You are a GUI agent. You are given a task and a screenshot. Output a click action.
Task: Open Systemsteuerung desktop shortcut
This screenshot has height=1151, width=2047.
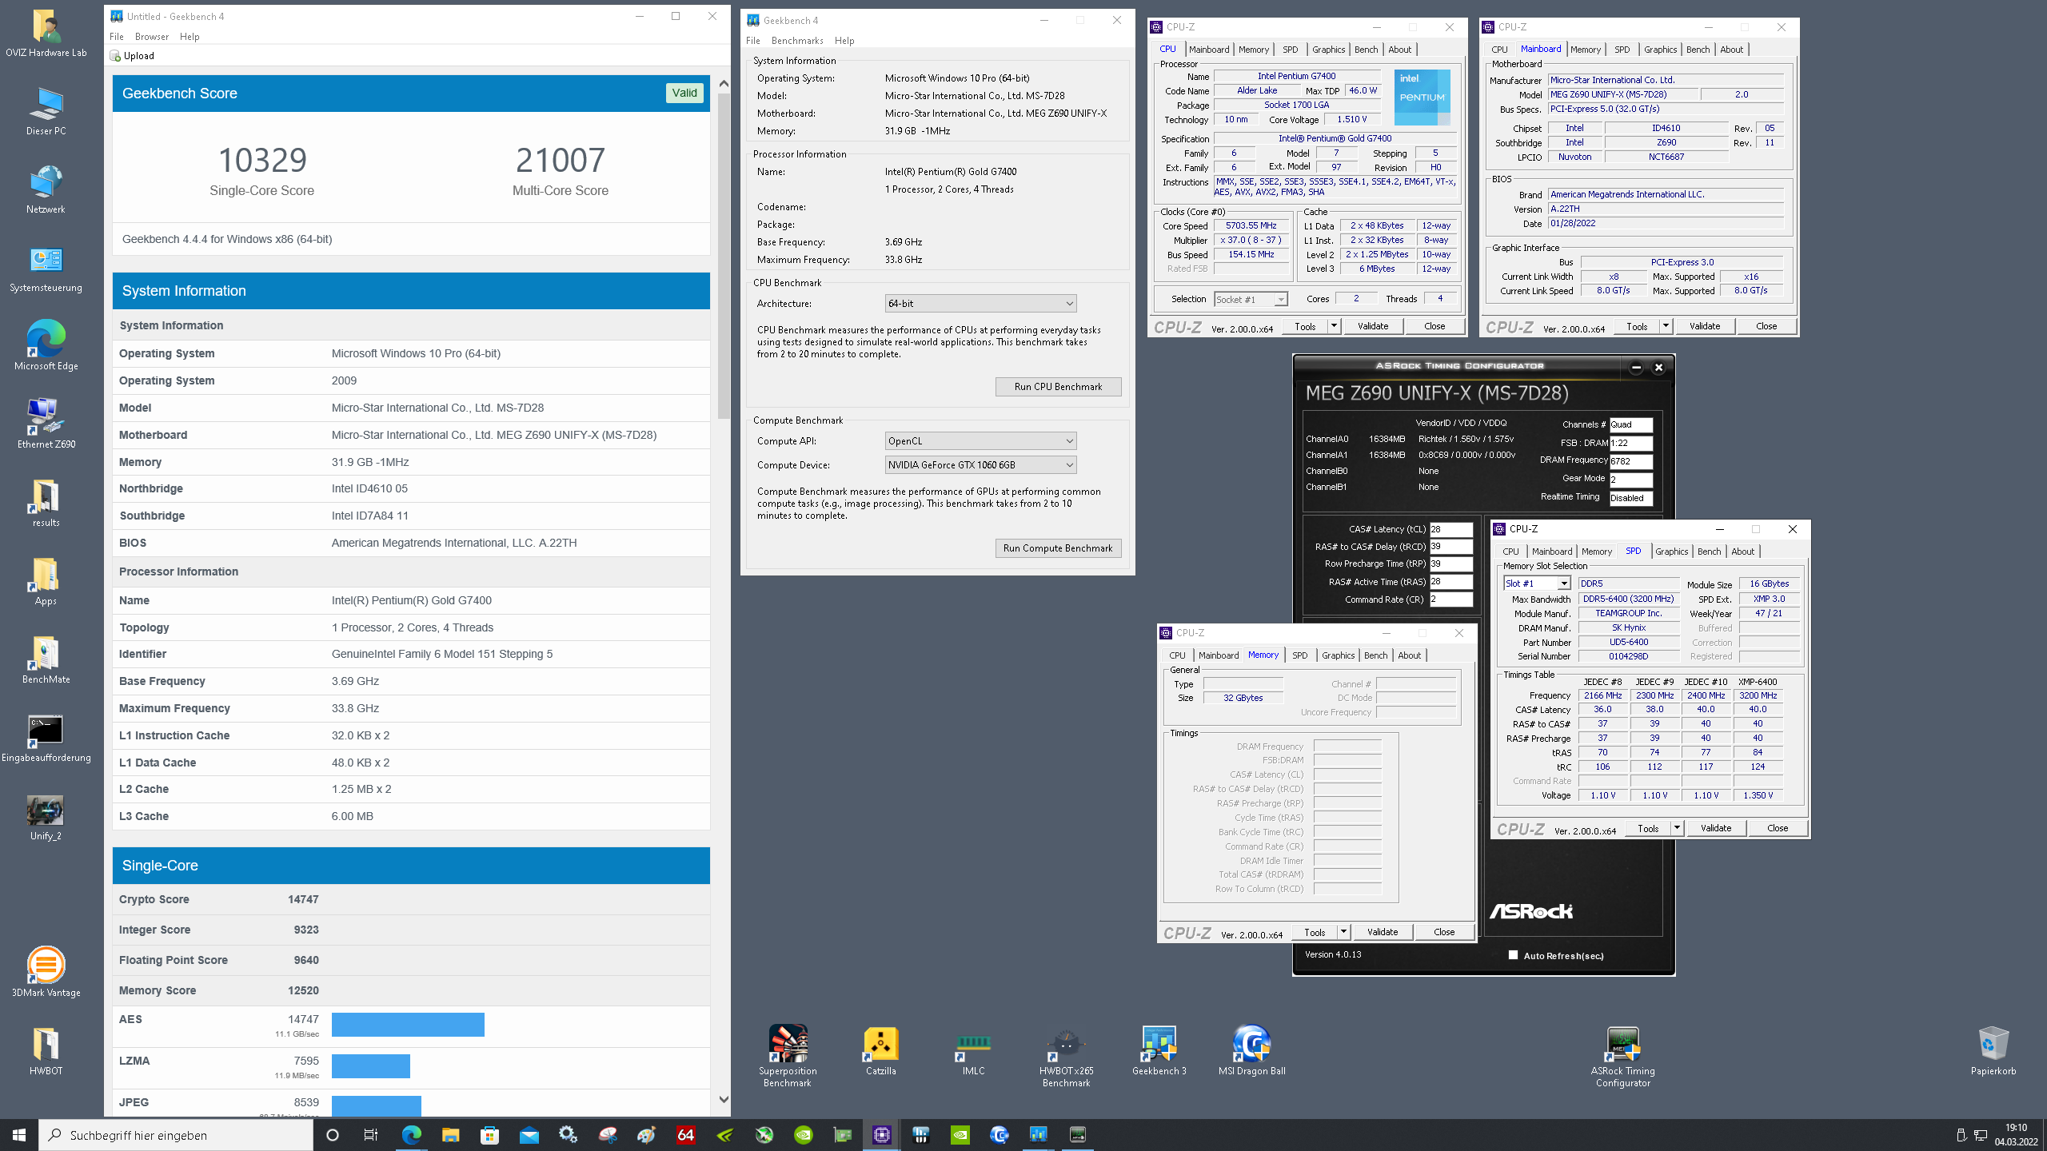(x=46, y=268)
